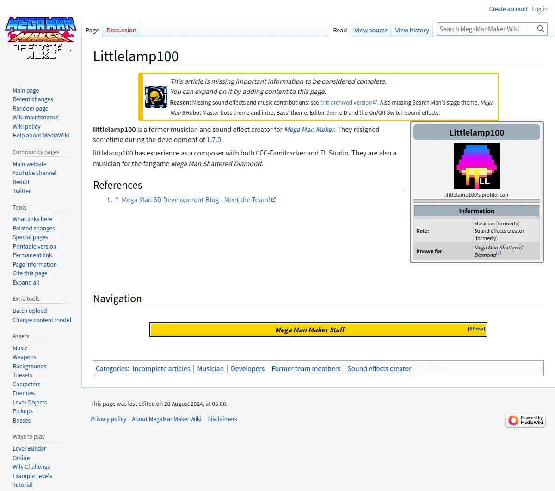555x491 pixels.
Task: Open a Random page
Action: [31, 108]
